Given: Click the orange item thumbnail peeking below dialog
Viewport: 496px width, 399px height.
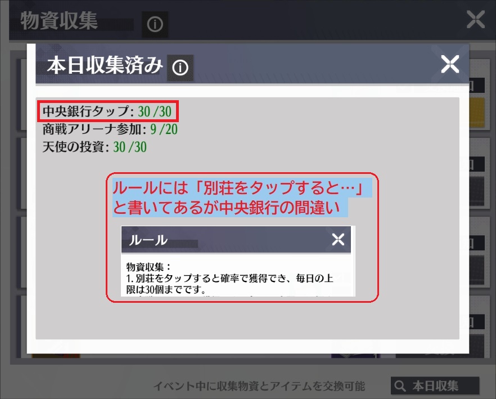Looking at the screenshot, I should [56, 356].
